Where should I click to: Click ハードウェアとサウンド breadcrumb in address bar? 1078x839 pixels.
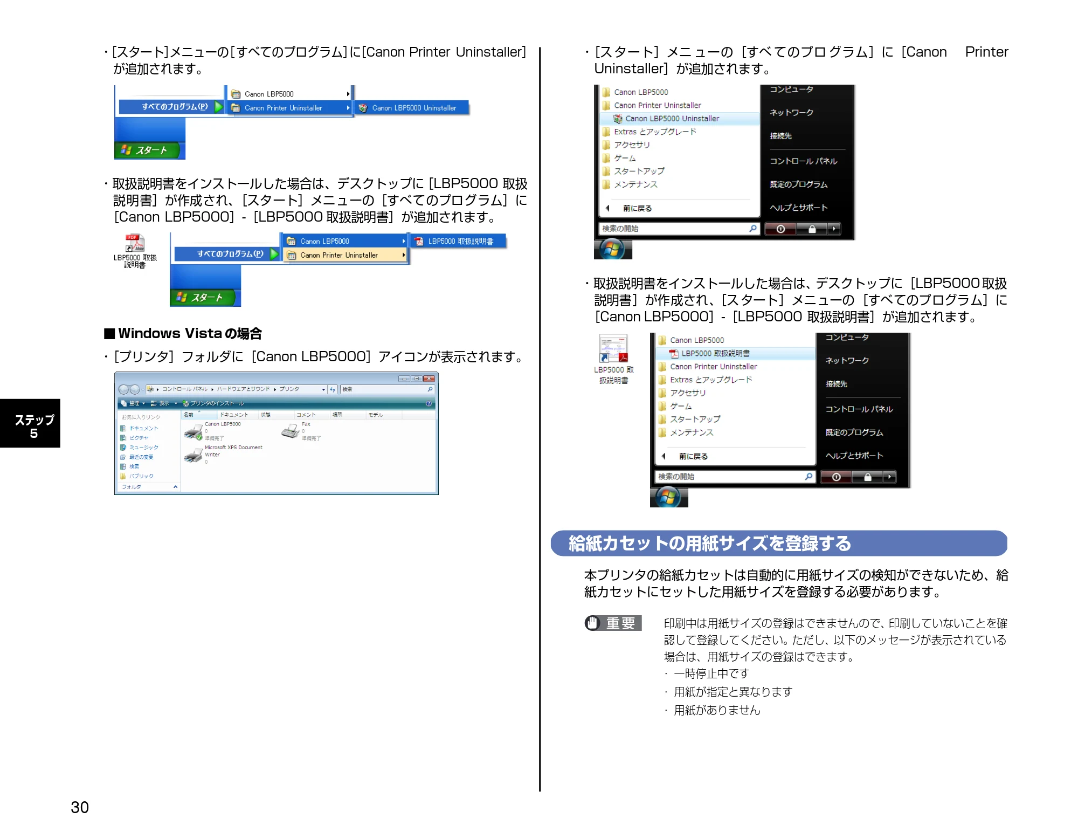(x=244, y=389)
